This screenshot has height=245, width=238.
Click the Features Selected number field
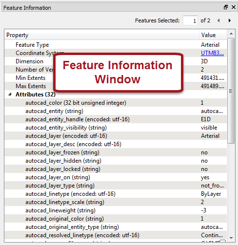point(190,20)
